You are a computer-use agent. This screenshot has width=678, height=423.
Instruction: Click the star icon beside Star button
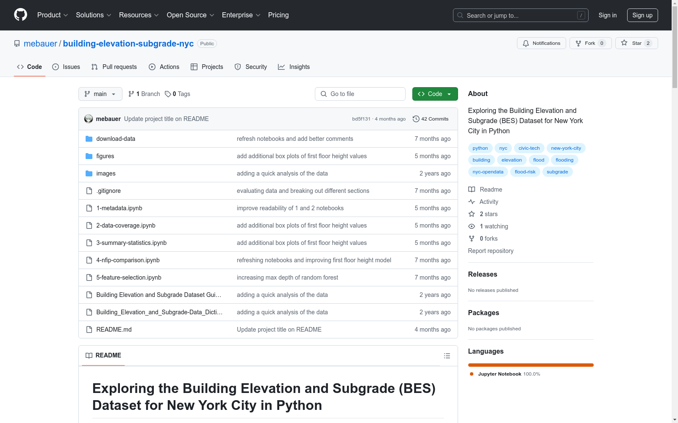click(x=624, y=43)
